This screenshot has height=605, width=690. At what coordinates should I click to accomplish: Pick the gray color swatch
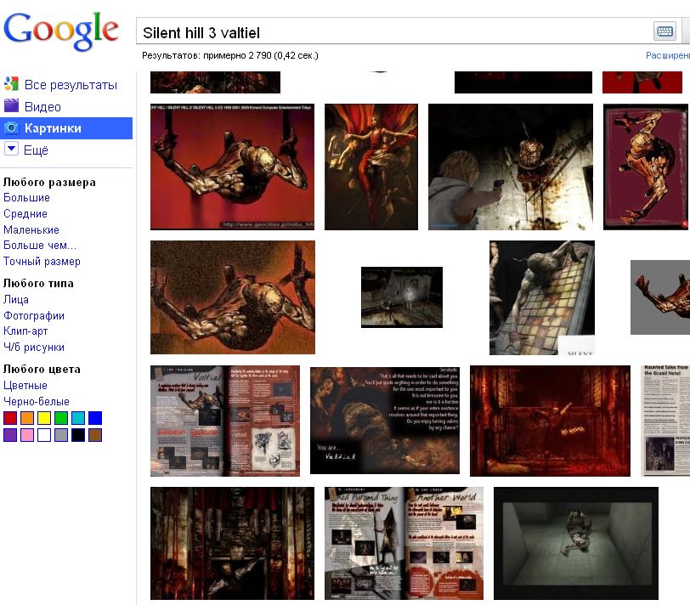pyautogui.click(x=61, y=435)
